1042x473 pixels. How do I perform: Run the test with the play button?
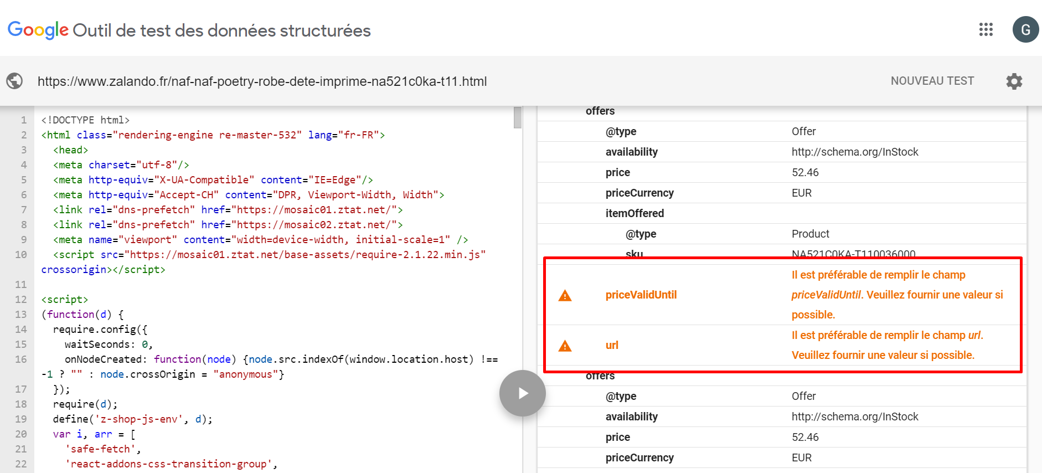tap(522, 393)
